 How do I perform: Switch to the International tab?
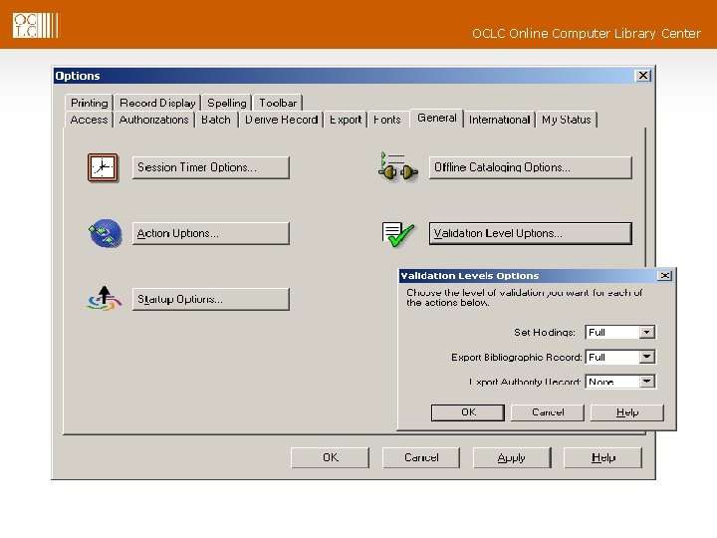[499, 120]
